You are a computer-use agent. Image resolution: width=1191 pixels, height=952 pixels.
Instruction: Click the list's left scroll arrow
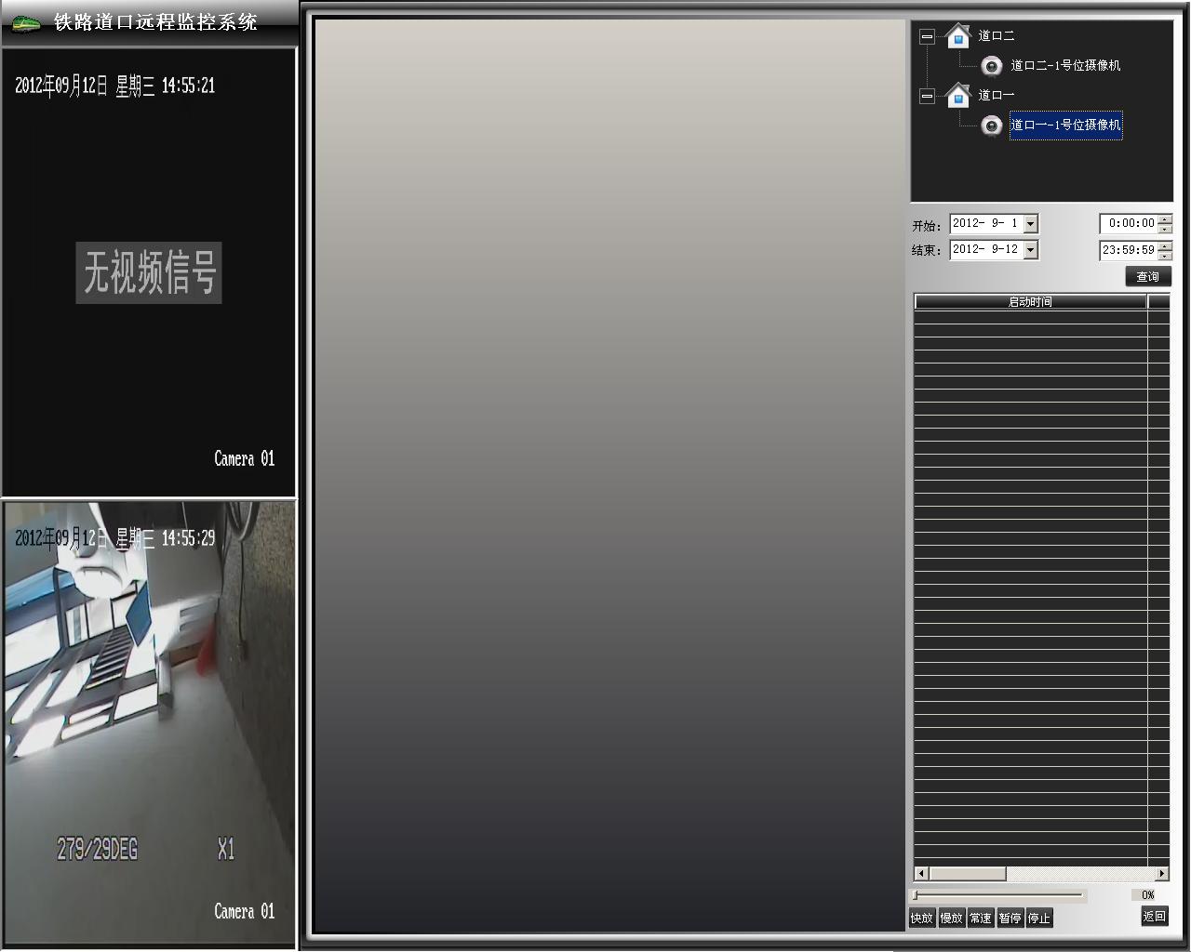921,874
